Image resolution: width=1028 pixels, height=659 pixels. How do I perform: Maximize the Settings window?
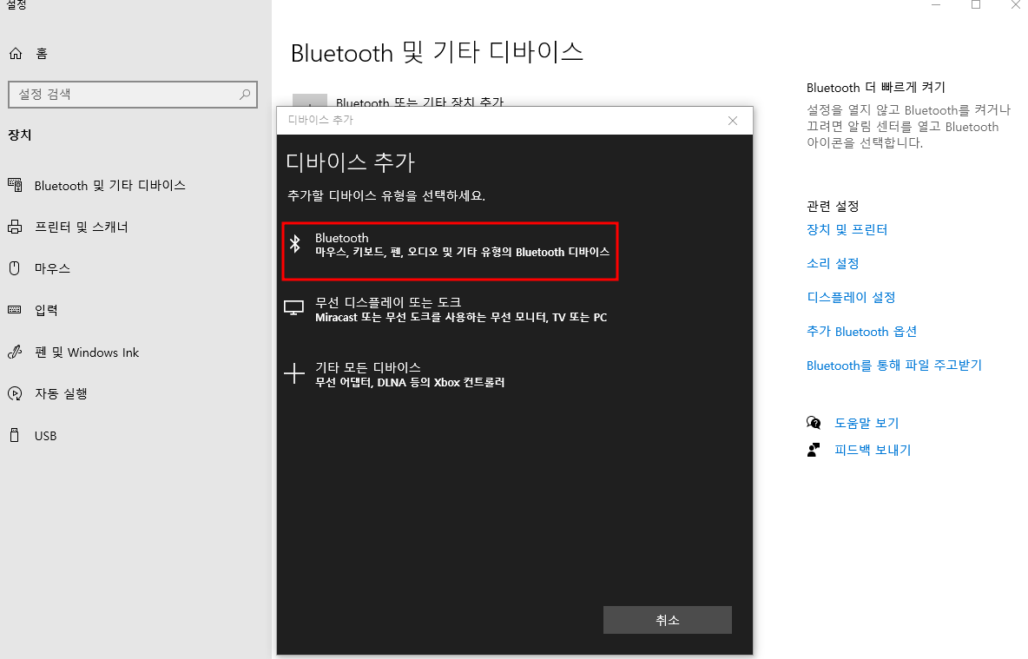pyautogui.click(x=976, y=5)
